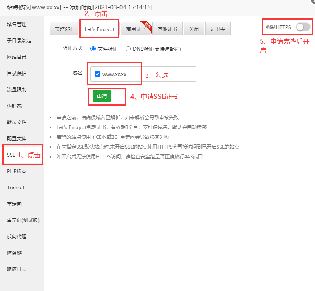Go to 网站目录 settings

17,57
